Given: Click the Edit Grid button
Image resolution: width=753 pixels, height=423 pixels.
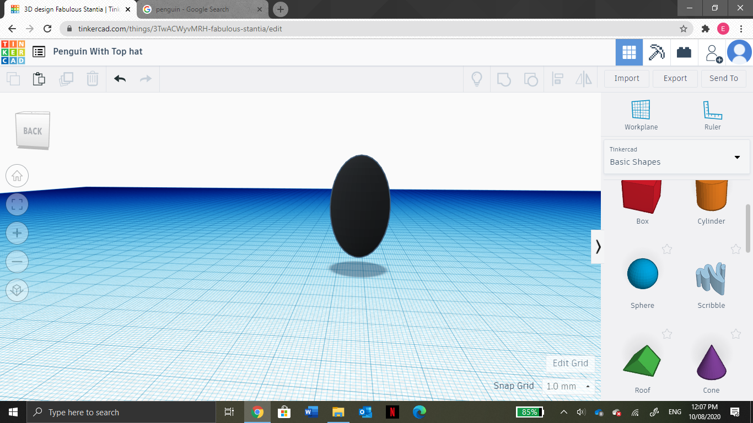Looking at the screenshot, I should (x=569, y=363).
